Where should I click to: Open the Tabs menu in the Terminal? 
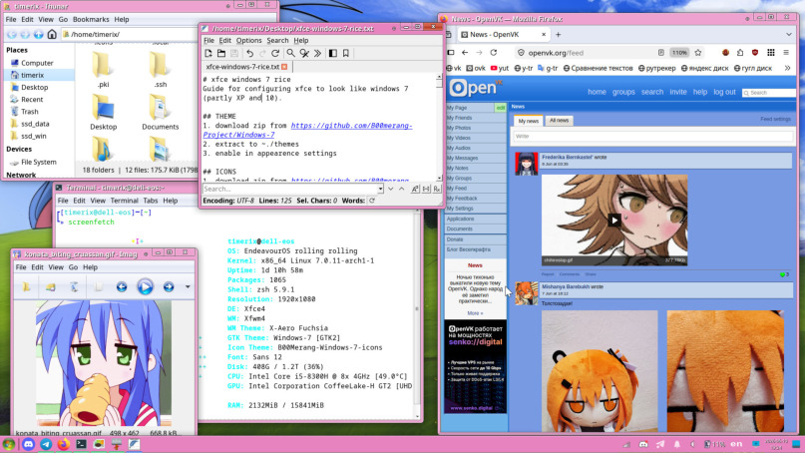pos(151,201)
